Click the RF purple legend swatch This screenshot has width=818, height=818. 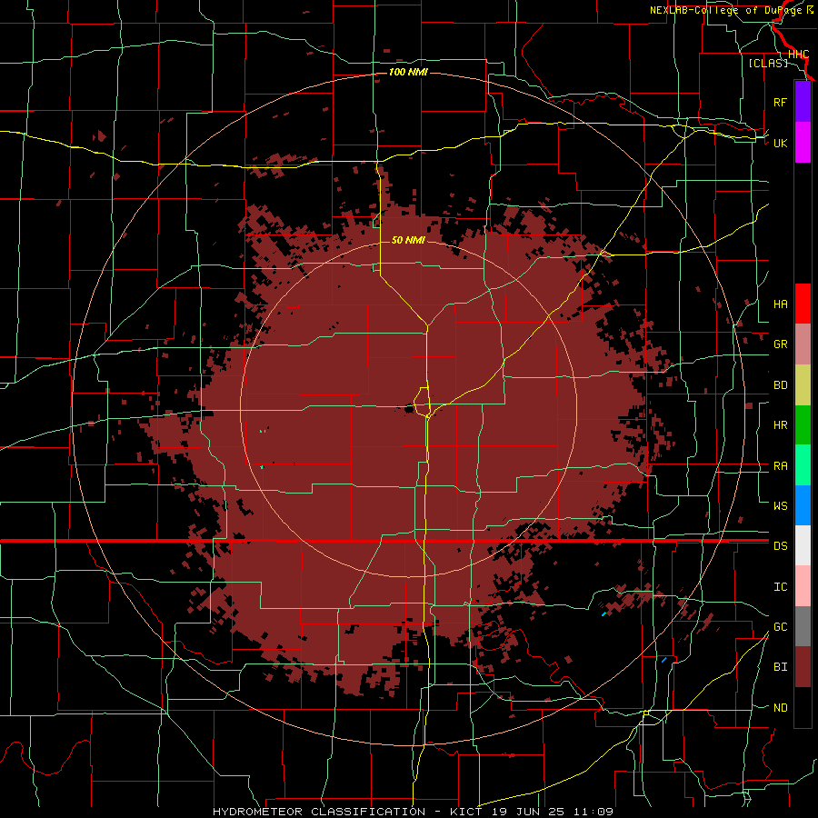pos(803,102)
